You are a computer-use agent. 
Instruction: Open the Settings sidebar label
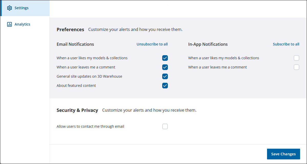[x=22, y=8]
